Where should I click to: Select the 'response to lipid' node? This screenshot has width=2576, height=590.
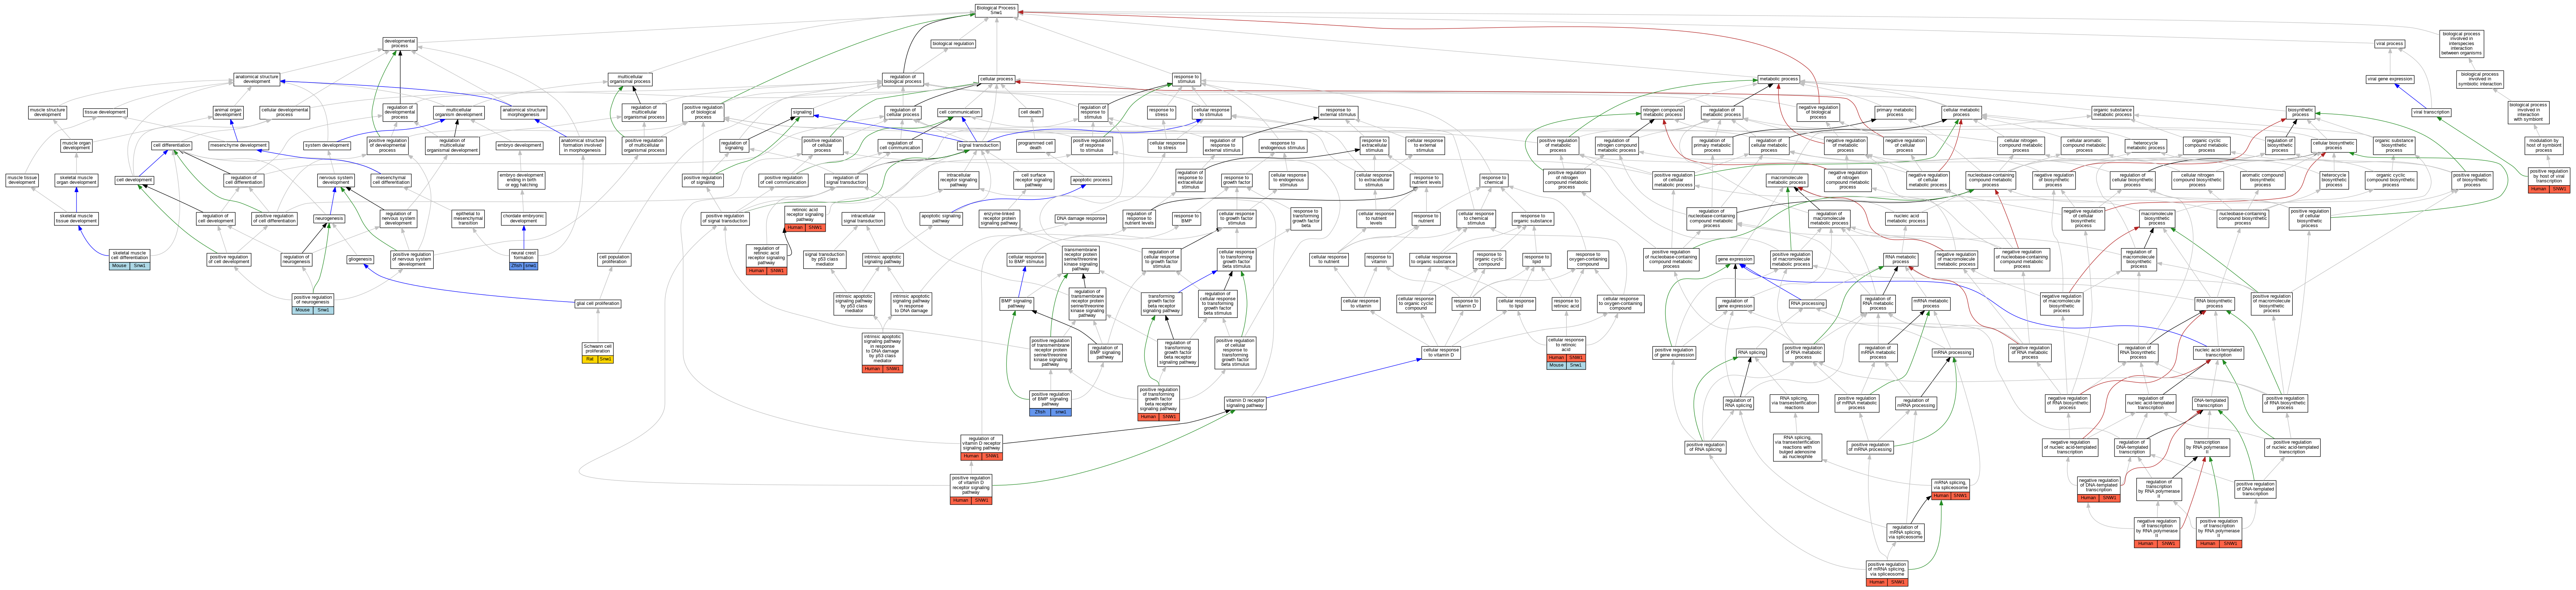[1536, 259]
